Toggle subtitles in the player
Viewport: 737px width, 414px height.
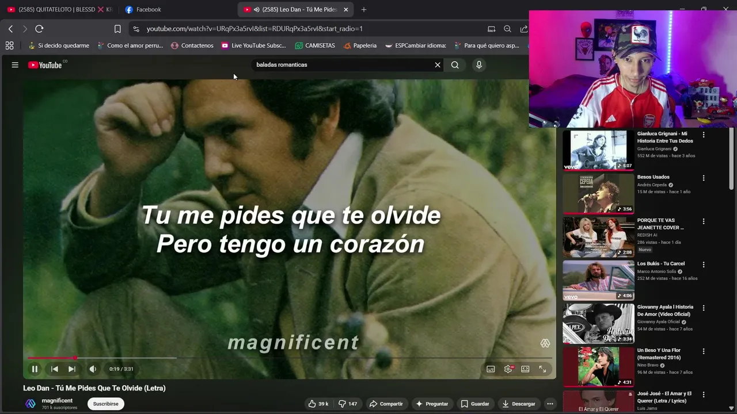point(491,369)
